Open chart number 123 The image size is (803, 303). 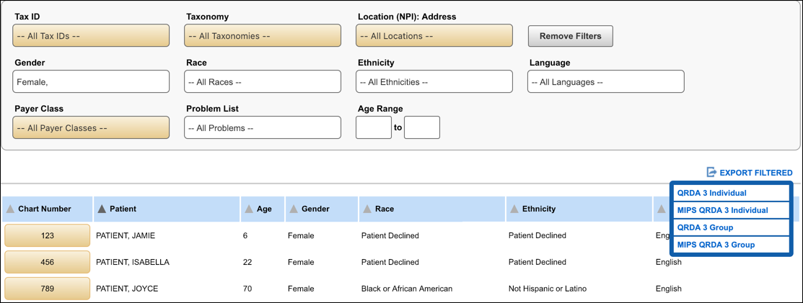point(47,235)
